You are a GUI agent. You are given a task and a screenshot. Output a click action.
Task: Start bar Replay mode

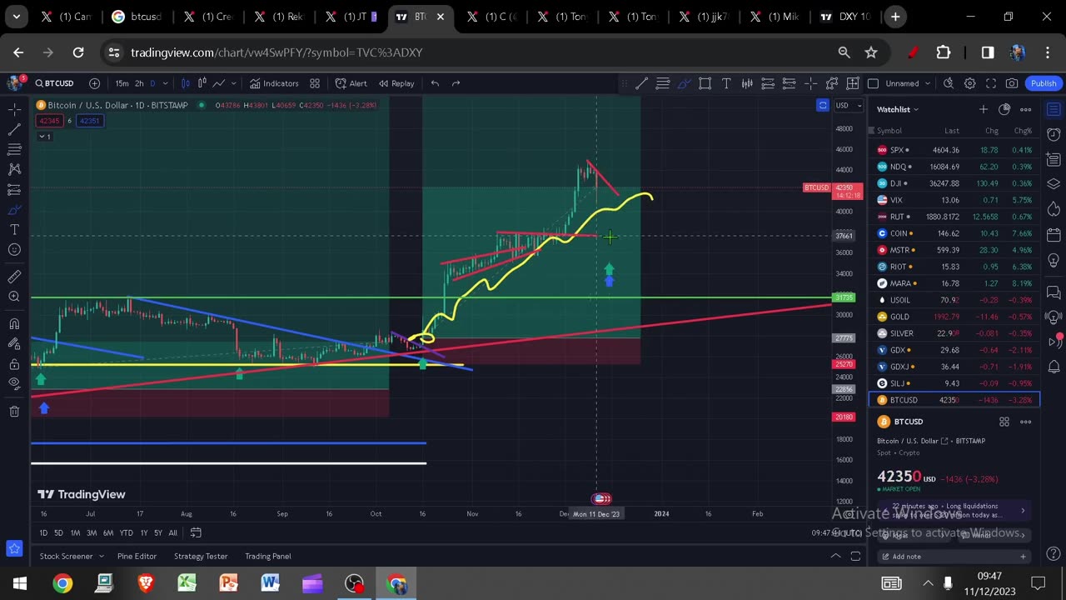396,83
